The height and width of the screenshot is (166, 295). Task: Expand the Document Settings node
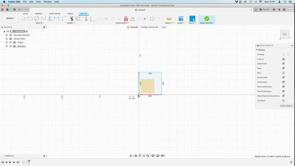tap(7, 35)
